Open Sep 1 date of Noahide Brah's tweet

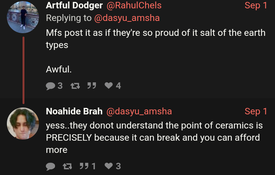[x=256, y=111]
